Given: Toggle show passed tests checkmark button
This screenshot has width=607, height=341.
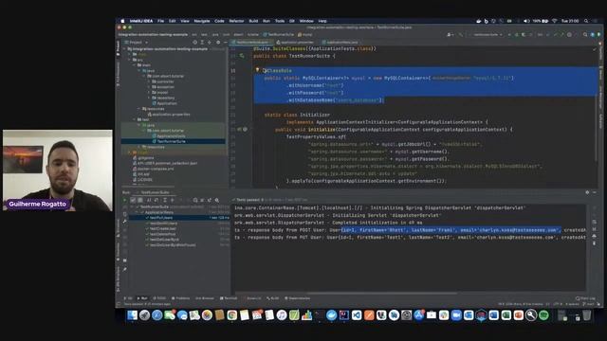Looking at the screenshot, I should point(133,200).
